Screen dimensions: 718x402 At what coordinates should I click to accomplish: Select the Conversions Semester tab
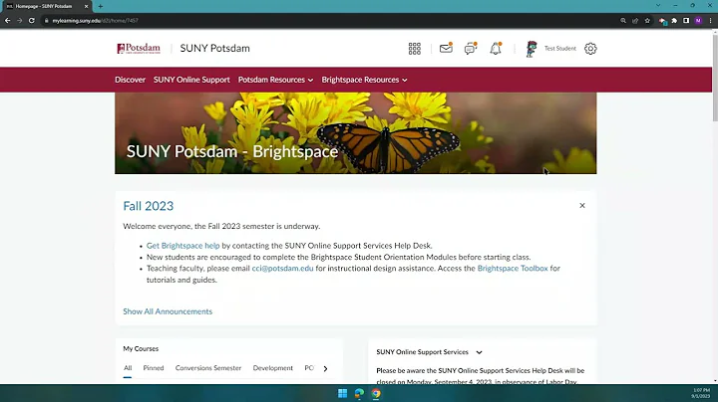coord(208,368)
